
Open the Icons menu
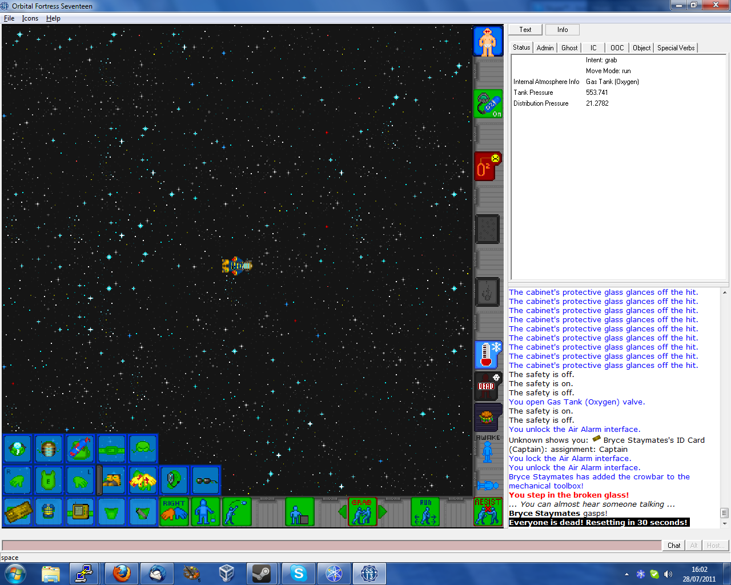point(30,18)
